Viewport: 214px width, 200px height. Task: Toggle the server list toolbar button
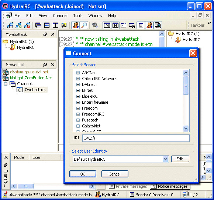point(158,25)
